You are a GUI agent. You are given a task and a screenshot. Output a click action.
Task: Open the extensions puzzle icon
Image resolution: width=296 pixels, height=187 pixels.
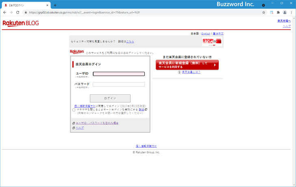[x=278, y=13]
